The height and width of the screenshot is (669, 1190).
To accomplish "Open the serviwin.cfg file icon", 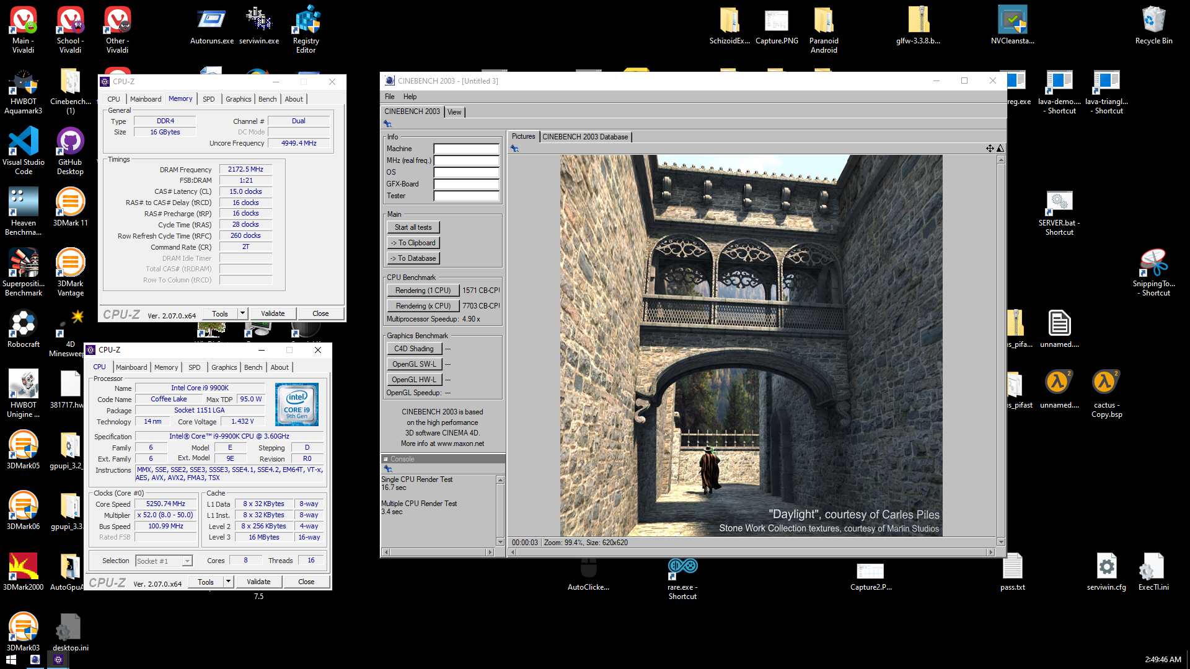I will pos(1106,572).
